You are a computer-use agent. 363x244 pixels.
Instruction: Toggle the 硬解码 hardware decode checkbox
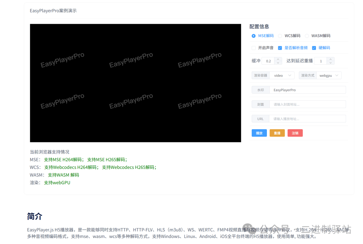point(314,48)
